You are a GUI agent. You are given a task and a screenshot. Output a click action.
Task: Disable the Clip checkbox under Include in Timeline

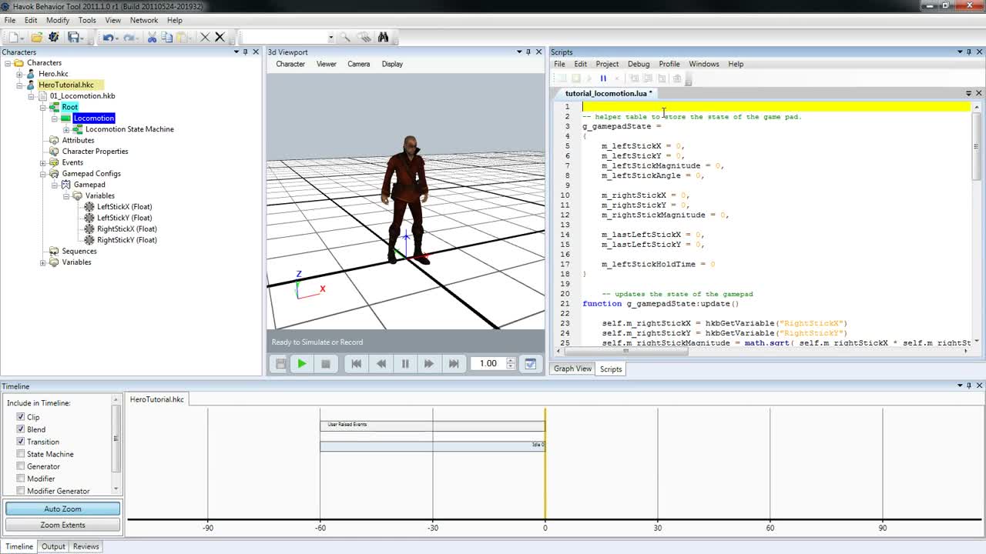(21, 417)
